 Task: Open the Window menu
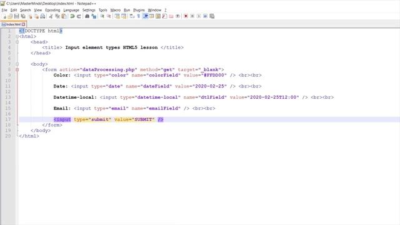click(x=154, y=10)
